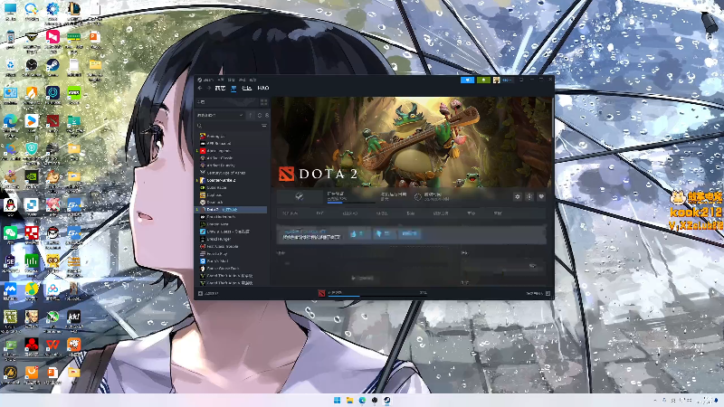This screenshot has width=724, height=407.
Task: Open the This PC desktop icon
Action: (10, 12)
